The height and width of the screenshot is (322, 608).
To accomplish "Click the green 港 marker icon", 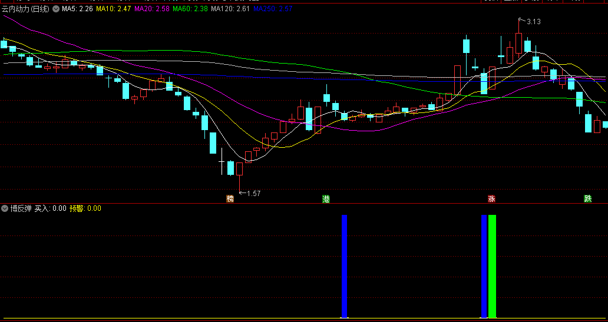I will [x=326, y=199].
